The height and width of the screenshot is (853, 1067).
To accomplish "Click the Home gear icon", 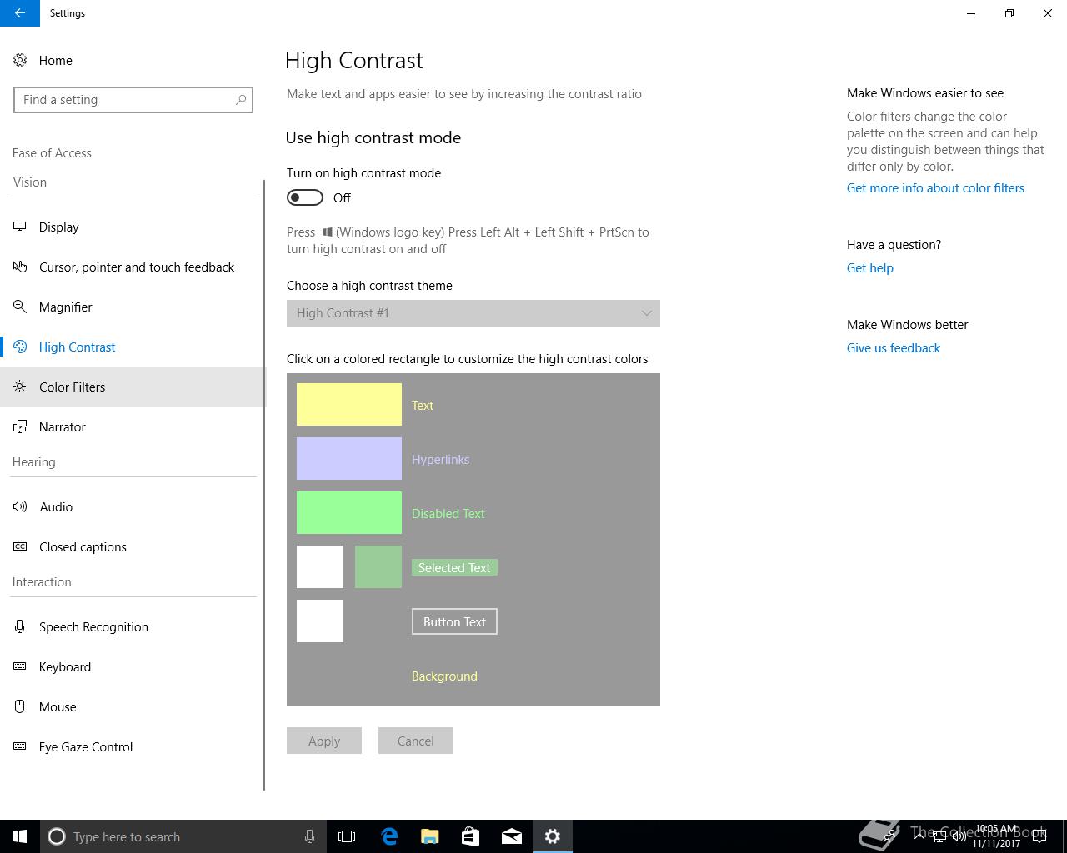I will [x=20, y=60].
